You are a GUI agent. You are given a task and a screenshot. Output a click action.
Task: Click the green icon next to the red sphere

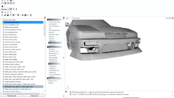pyautogui.click(x=25, y=15)
